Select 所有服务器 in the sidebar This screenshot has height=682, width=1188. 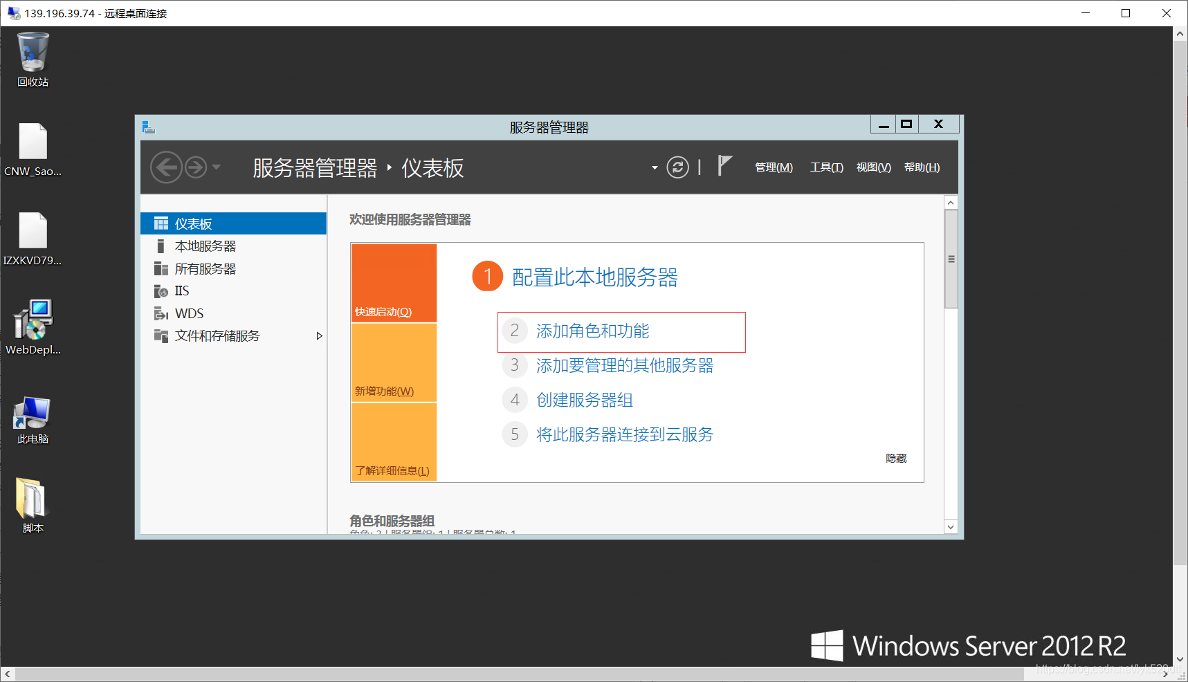233,268
